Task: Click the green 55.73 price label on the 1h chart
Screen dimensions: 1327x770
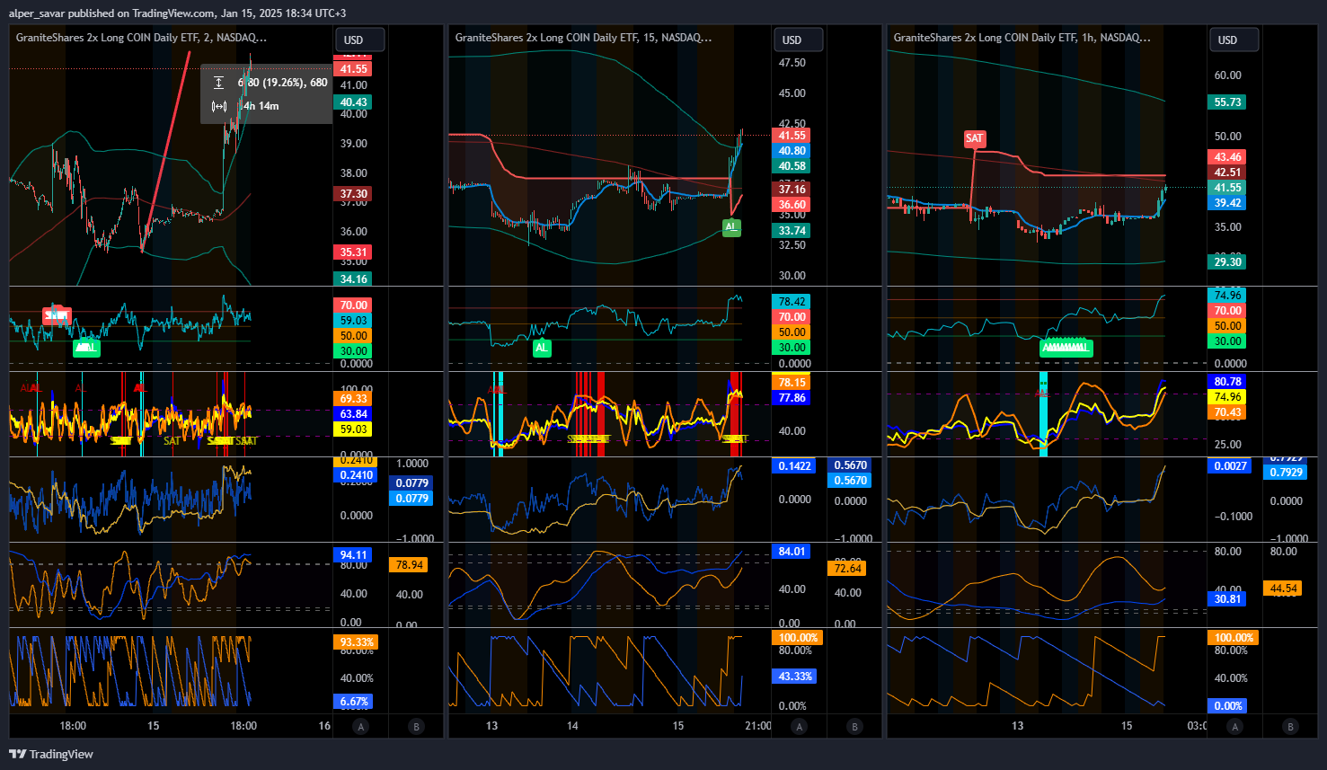Action: click(1227, 102)
